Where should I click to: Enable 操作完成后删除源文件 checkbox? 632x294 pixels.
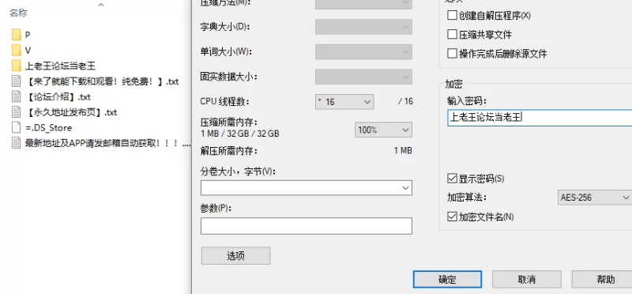[x=452, y=53]
